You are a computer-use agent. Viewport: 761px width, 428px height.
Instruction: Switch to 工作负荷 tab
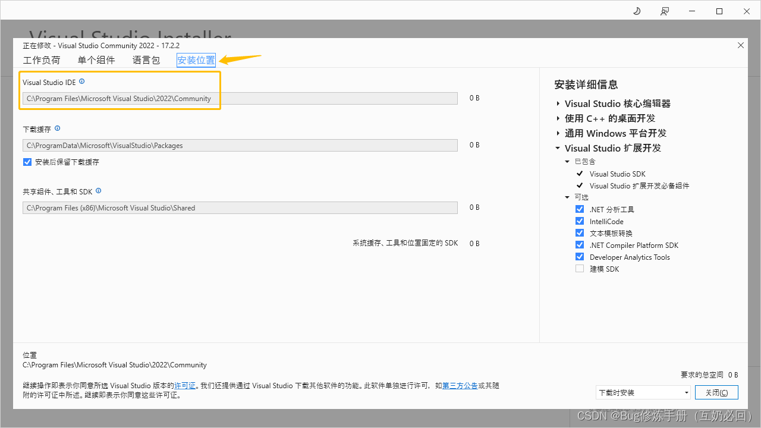42,60
